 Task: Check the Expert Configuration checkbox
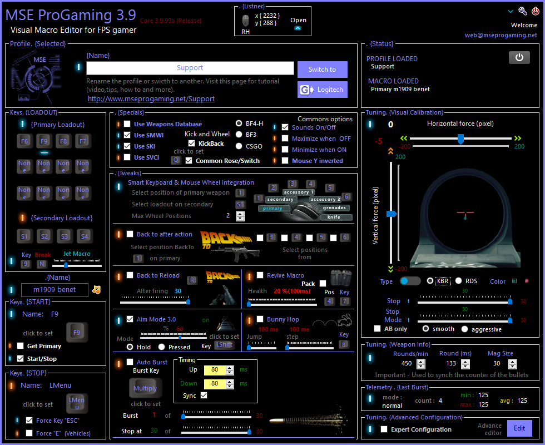click(384, 429)
